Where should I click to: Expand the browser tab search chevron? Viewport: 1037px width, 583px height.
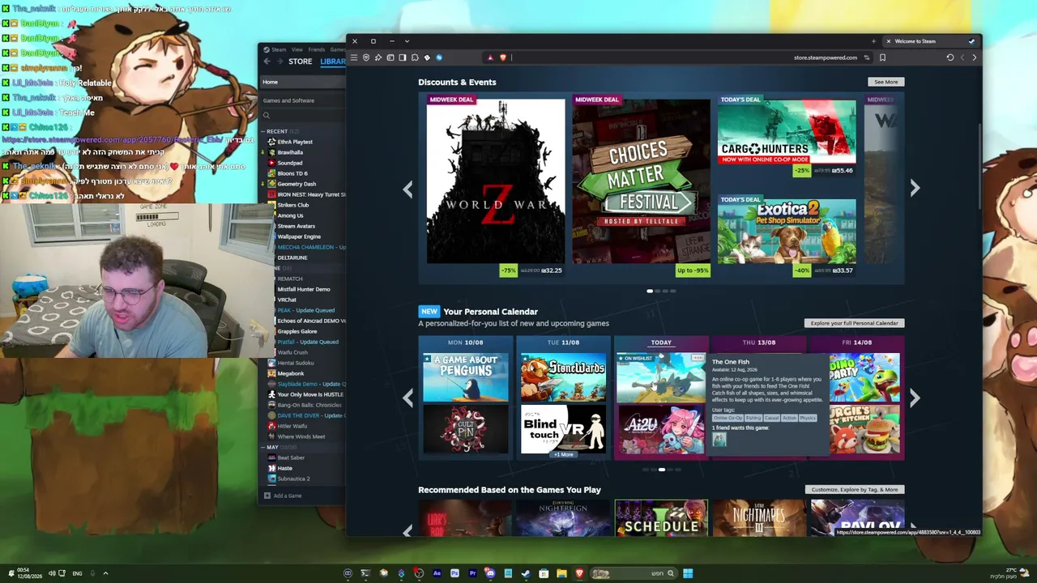pos(407,41)
